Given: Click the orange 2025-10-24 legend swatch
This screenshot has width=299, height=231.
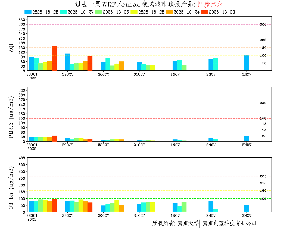Looking at the screenshot, I should click(169, 12).
